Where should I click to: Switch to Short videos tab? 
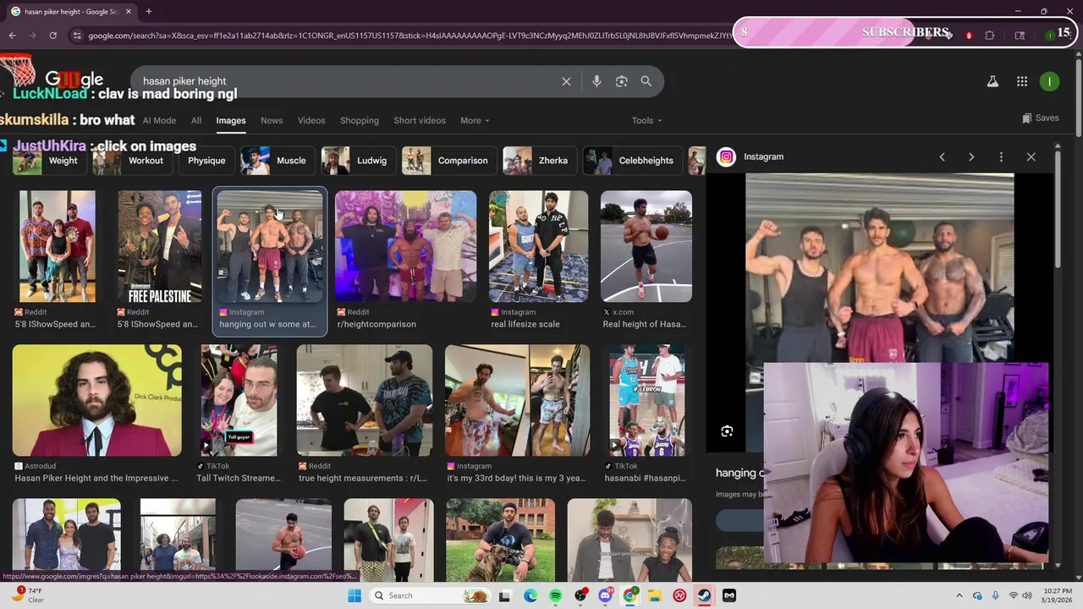(x=420, y=120)
